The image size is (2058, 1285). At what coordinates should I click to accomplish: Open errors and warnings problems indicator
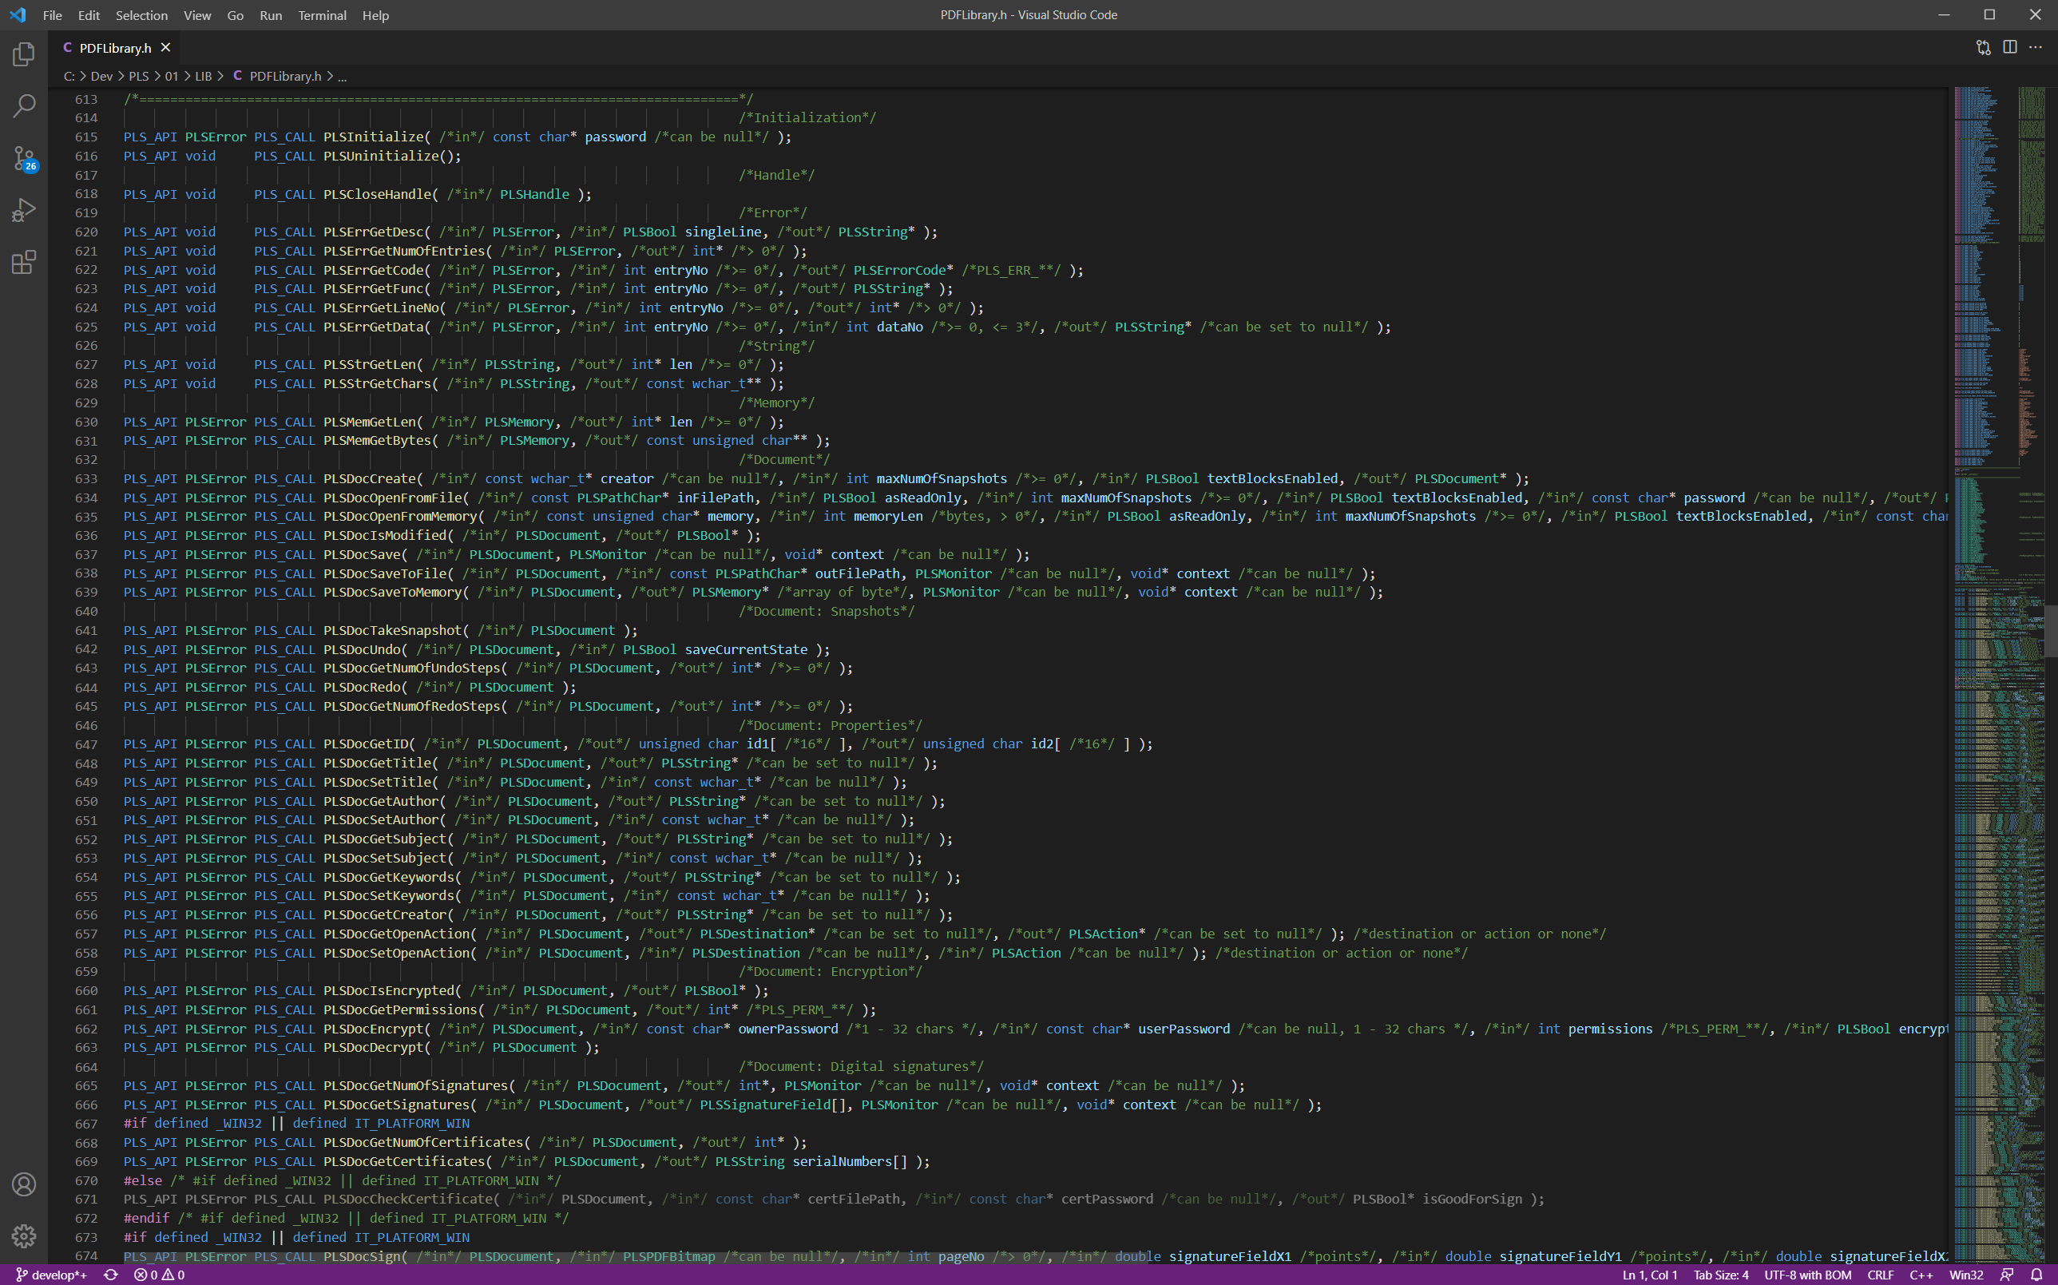click(159, 1275)
